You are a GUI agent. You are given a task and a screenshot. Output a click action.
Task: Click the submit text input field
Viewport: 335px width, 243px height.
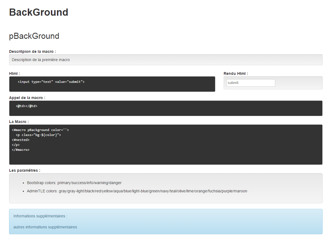(251, 83)
